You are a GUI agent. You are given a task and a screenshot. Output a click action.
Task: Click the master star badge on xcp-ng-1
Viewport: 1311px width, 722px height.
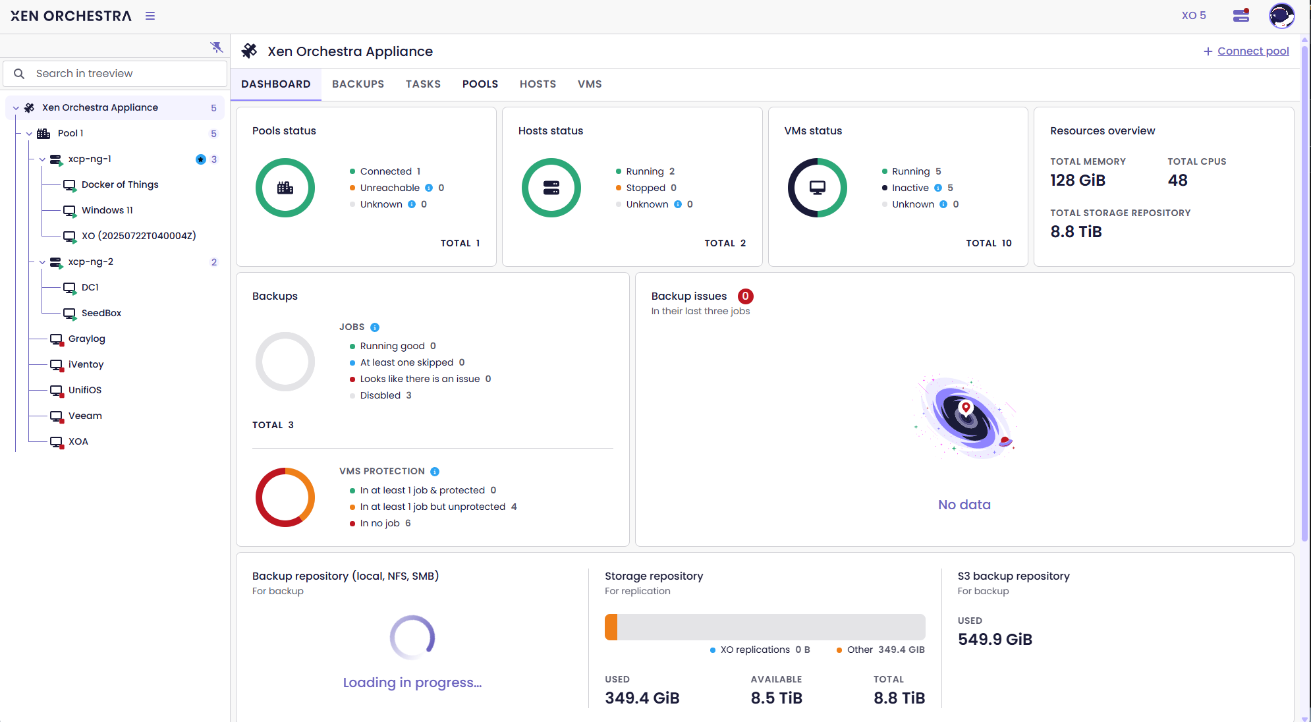click(x=201, y=159)
